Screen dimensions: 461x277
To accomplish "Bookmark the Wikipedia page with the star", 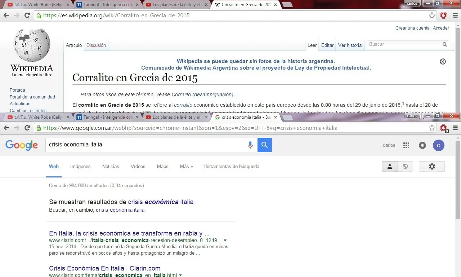I will tap(432, 16).
